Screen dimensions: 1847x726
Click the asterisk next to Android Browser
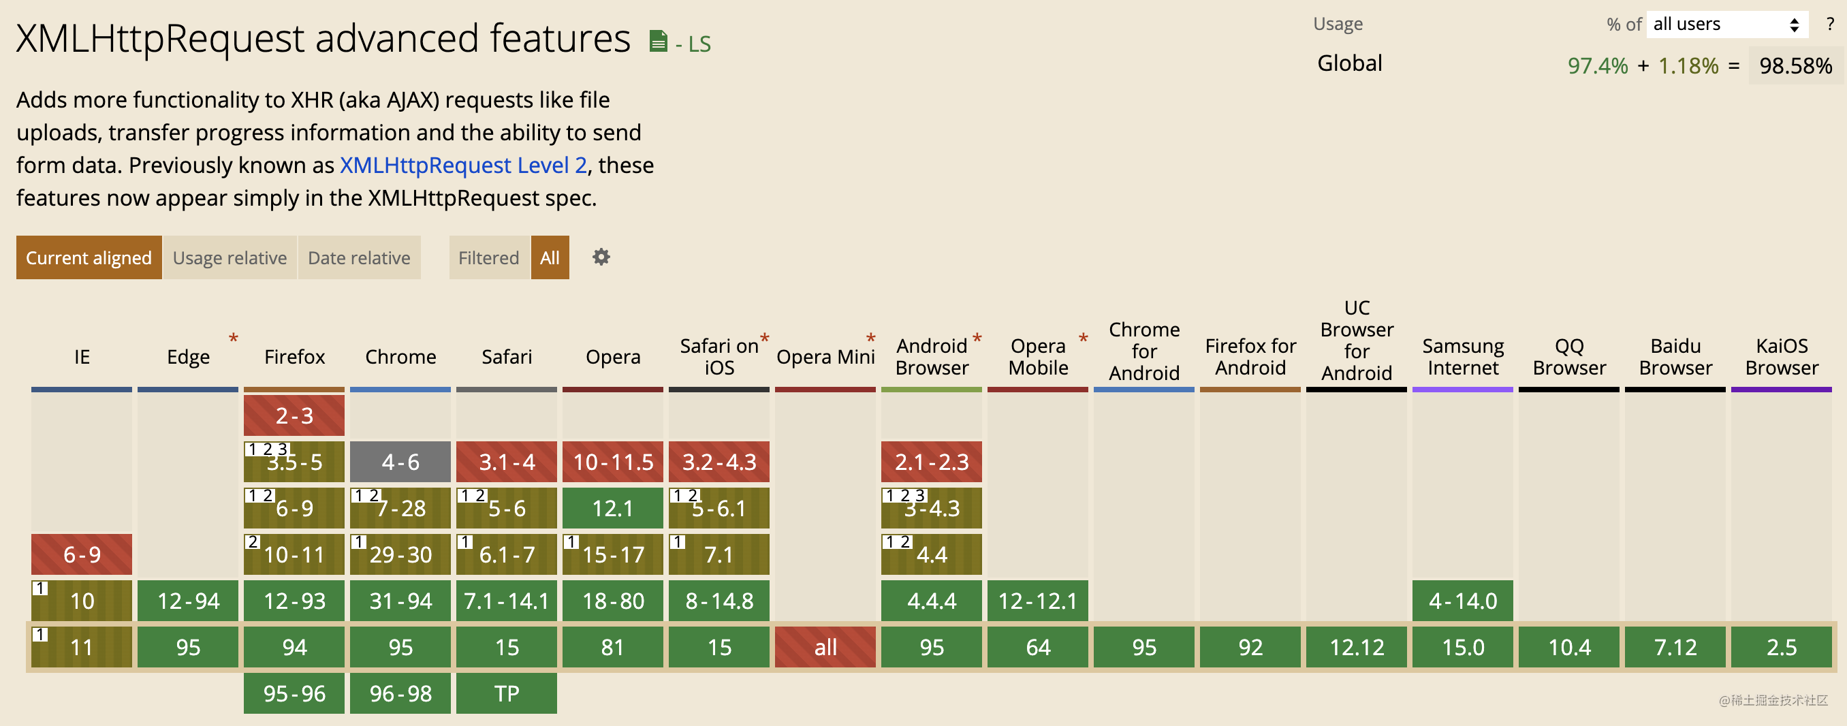(977, 338)
